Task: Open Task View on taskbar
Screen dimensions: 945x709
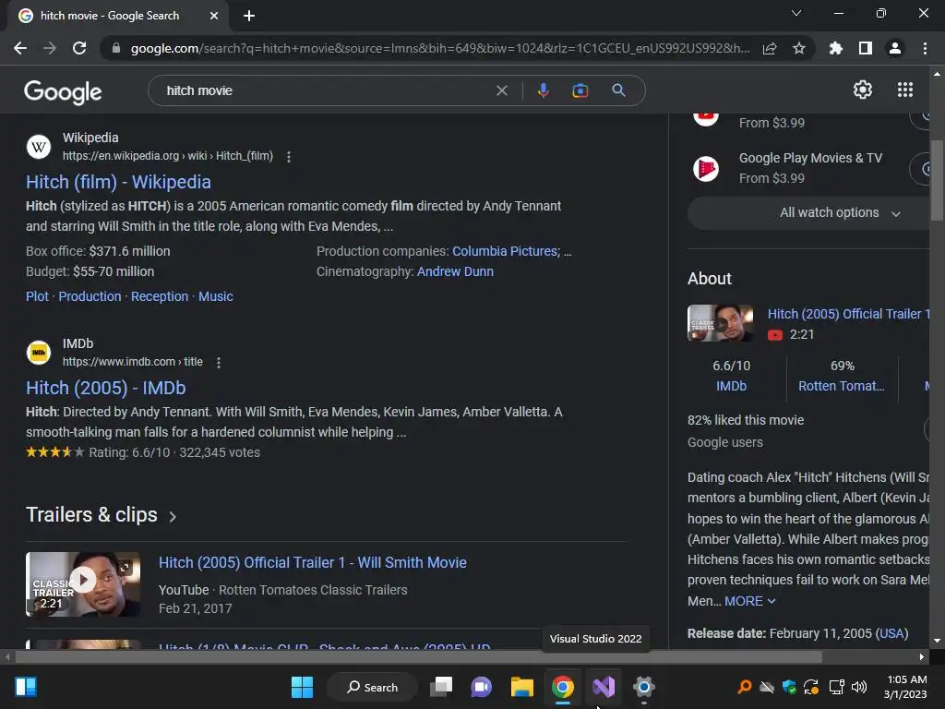Action: [441, 687]
